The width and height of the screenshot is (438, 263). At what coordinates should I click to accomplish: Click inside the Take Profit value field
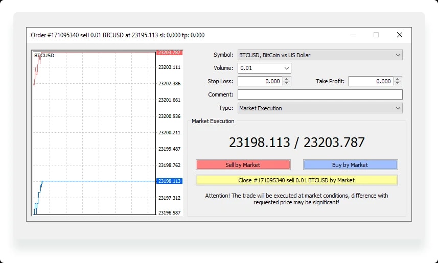[371, 81]
